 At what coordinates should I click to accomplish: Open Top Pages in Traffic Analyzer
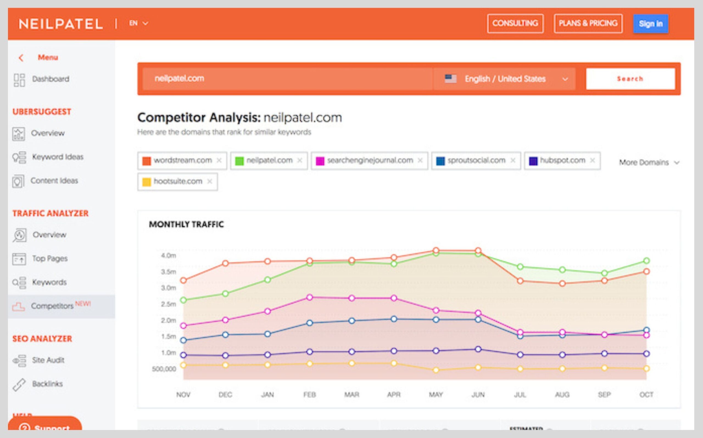click(50, 259)
